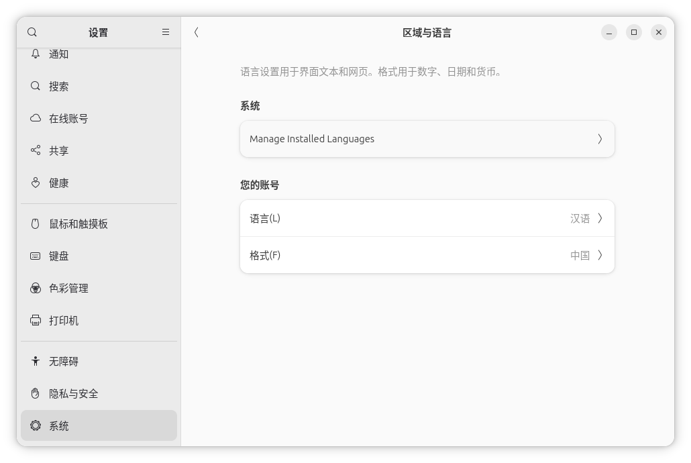Click the share icon next to 共享
691x463 pixels.
[36, 151]
